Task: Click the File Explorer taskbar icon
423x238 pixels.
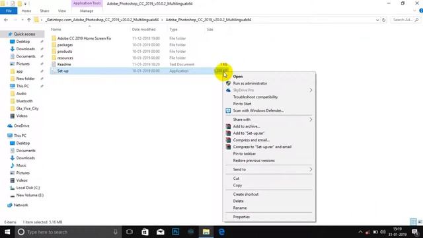Action: [206, 232]
